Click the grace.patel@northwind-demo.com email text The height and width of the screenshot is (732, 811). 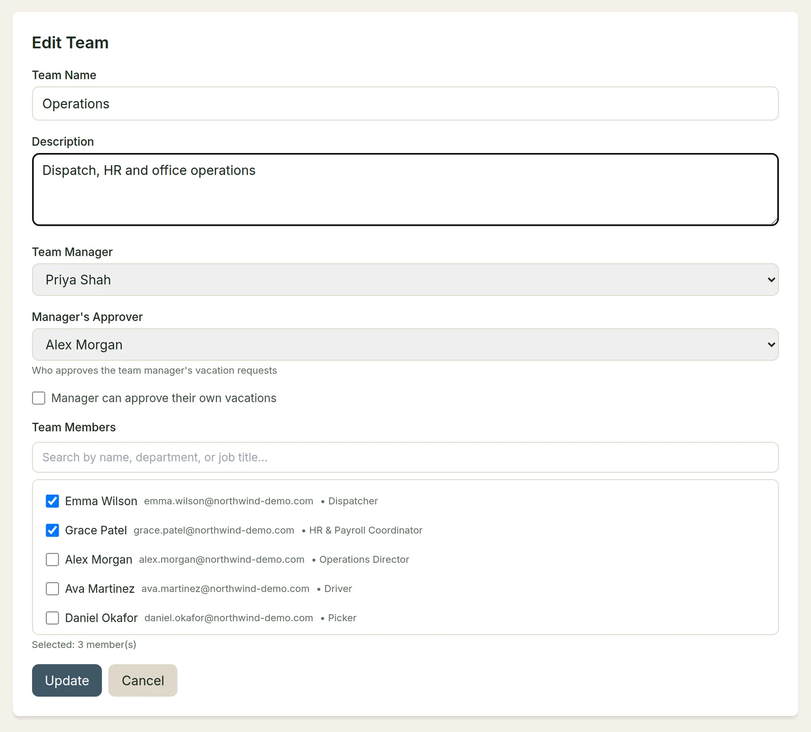click(x=214, y=530)
